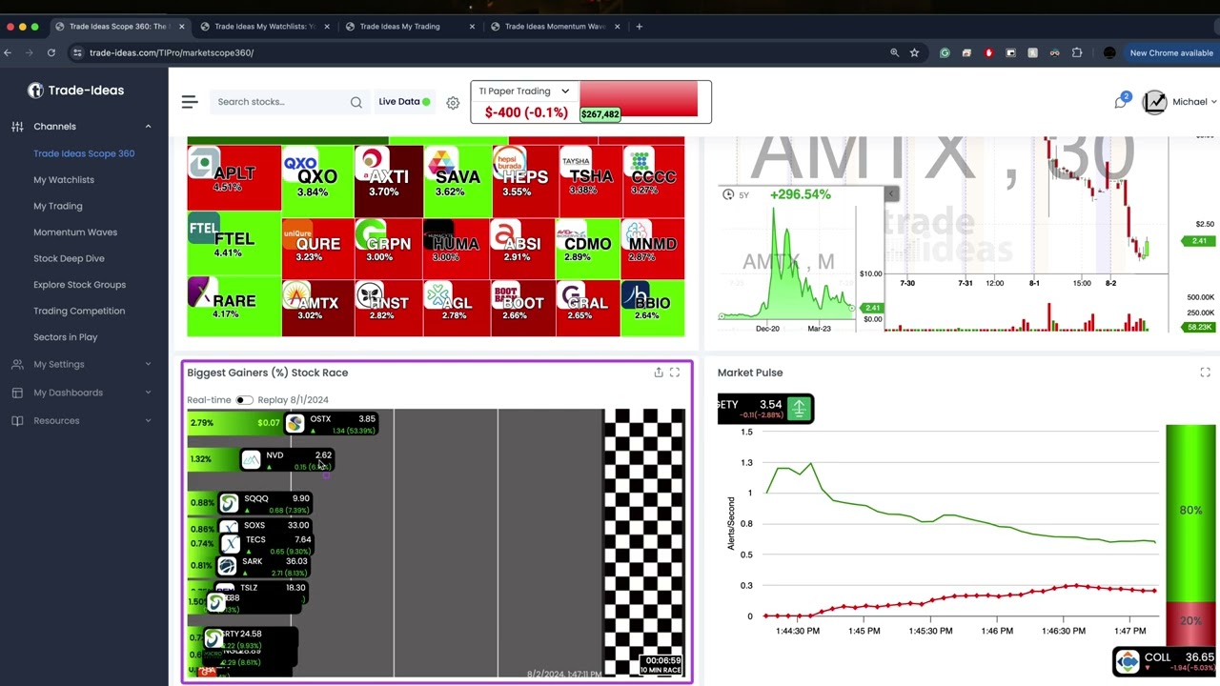Open My Watchlists channel
Viewport: 1220px width, 686px height.
[64, 180]
